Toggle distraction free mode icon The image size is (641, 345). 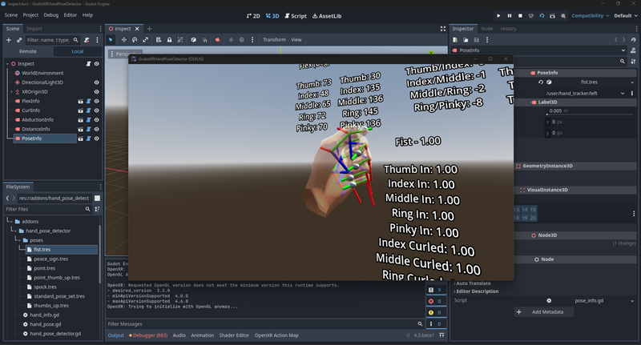tap(443, 29)
